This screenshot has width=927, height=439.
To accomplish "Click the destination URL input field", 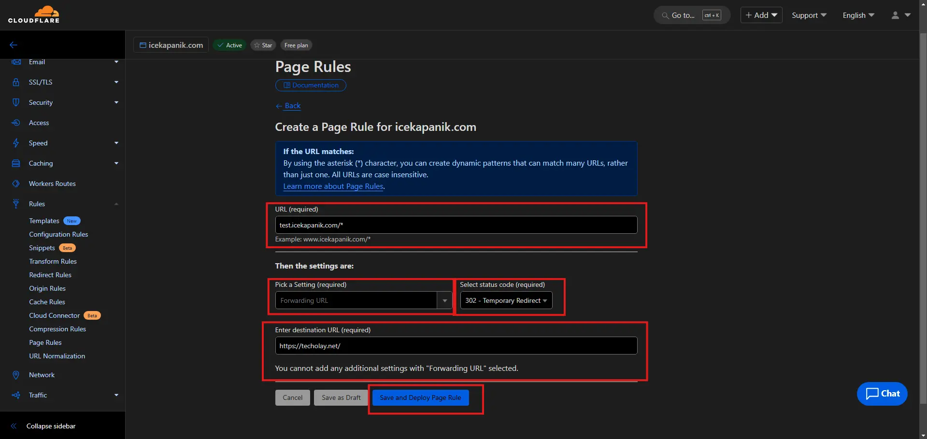I will [456, 346].
